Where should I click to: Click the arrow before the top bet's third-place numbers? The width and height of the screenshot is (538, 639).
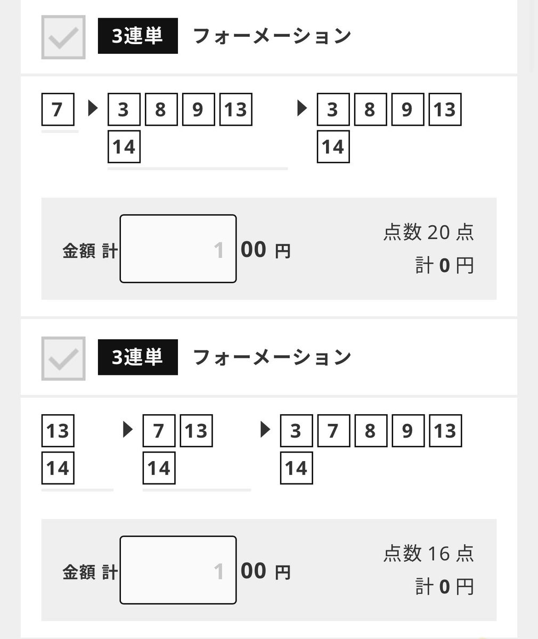(302, 109)
